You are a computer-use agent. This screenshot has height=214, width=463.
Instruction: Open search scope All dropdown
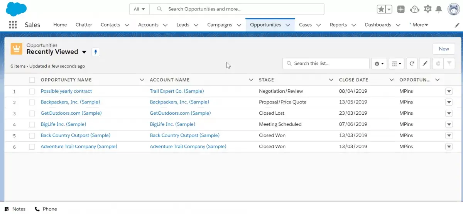[139, 9]
